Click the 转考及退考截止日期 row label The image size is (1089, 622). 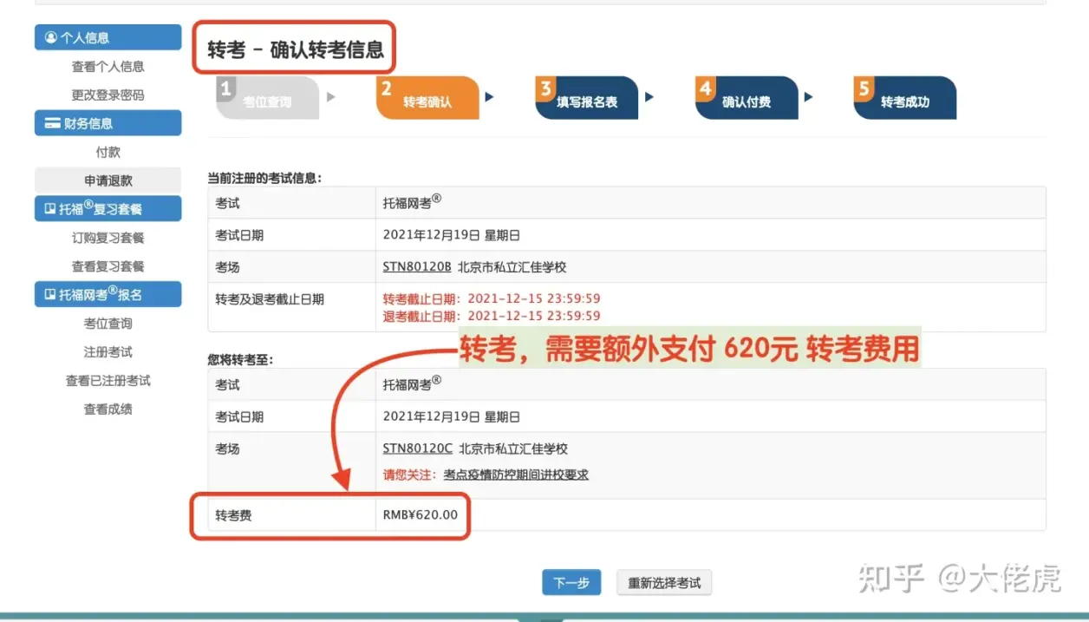click(x=270, y=299)
